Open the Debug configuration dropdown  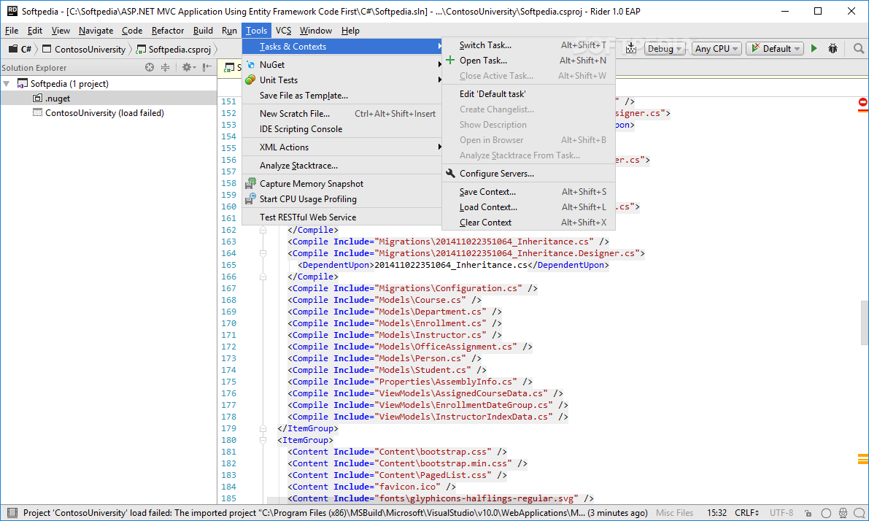(x=665, y=49)
